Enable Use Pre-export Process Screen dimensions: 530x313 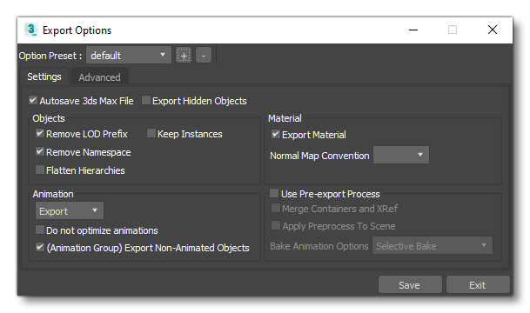tap(274, 194)
